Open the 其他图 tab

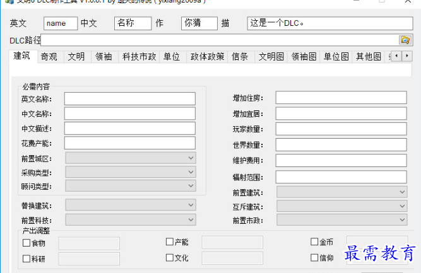click(x=369, y=57)
